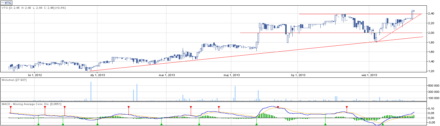Click the 1,80 price axis label
The width and height of the screenshot is (440, 126).
[431, 43]
